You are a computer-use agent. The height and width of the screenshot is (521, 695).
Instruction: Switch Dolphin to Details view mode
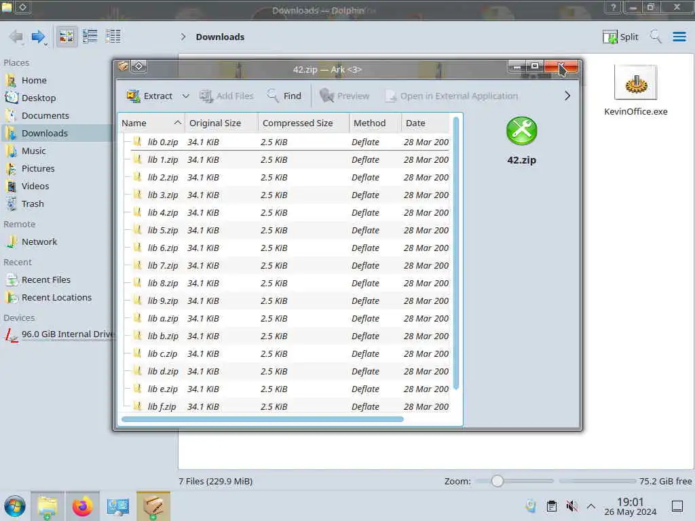(x=113, y=37)
